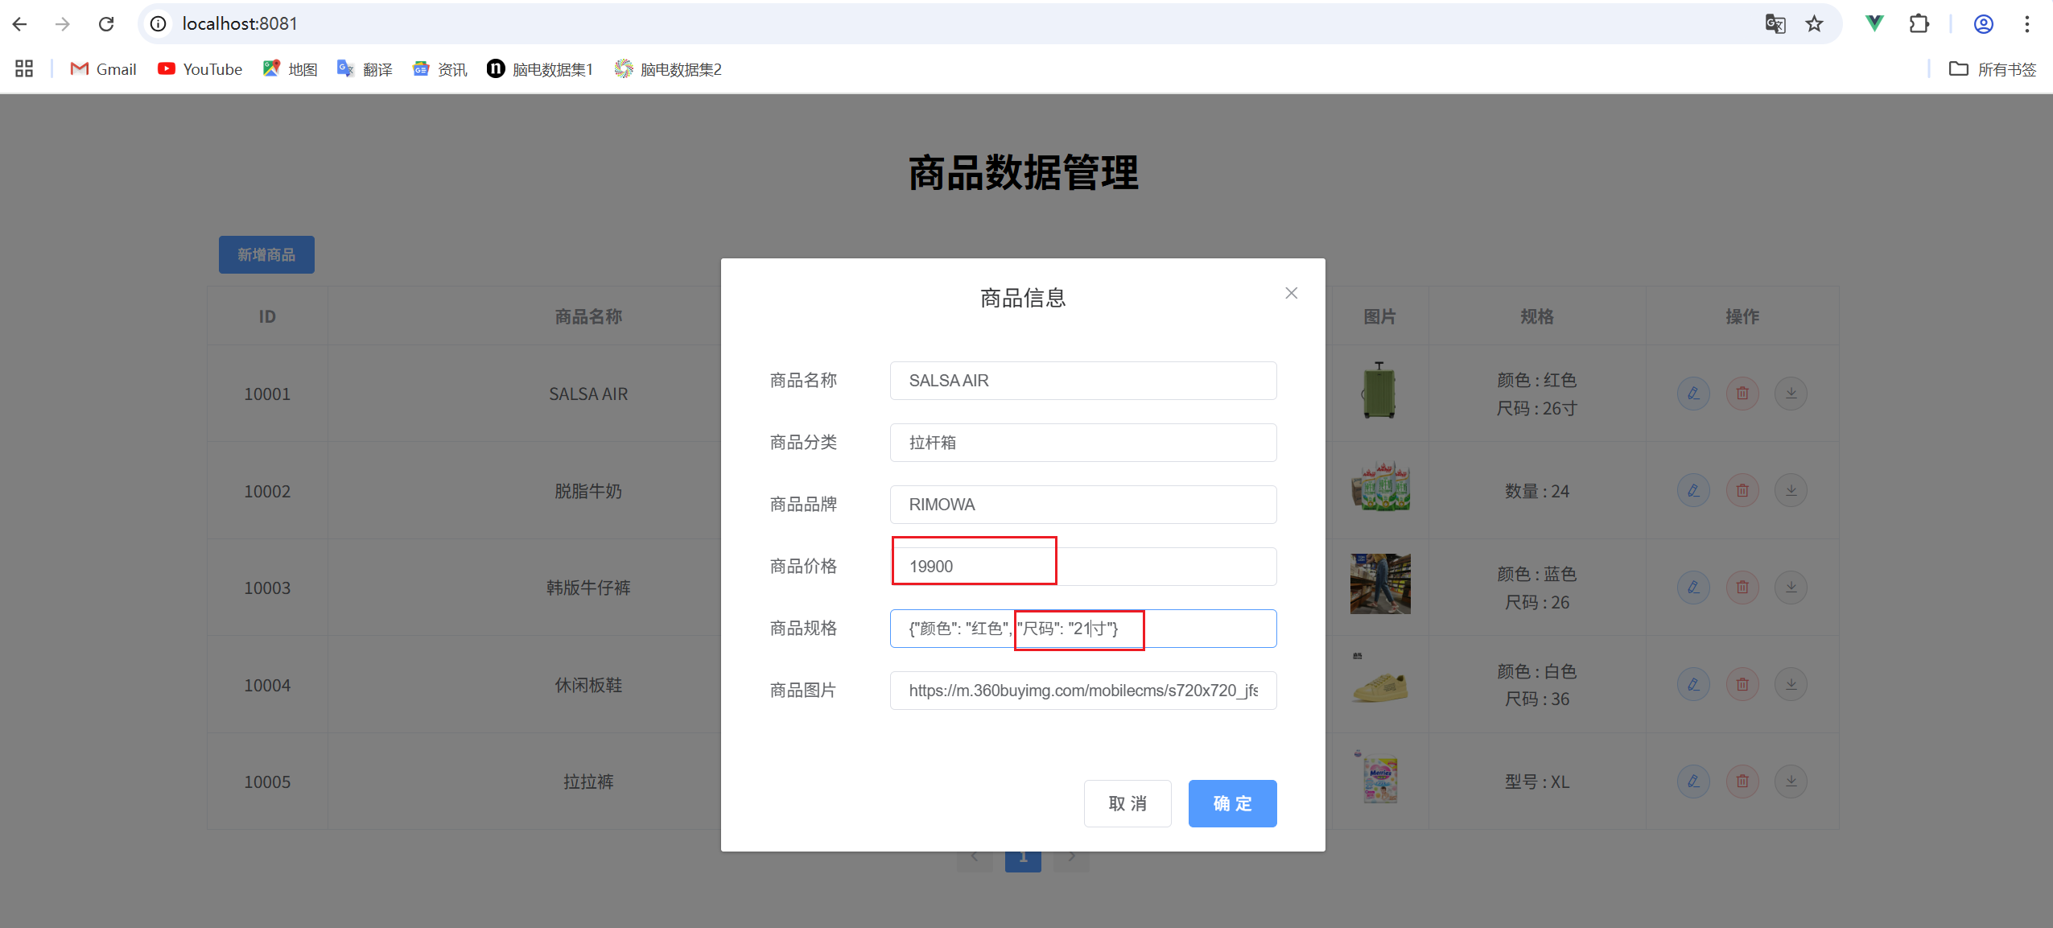2053x928 pixels.
Task: Reload the page with browser refresh icon
Action: point(106,24)
